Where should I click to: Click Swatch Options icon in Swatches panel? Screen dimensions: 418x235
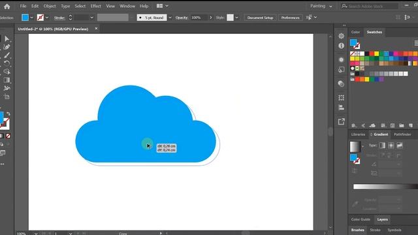393,125
